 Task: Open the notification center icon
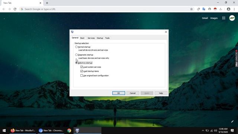(x=232, y=131)
